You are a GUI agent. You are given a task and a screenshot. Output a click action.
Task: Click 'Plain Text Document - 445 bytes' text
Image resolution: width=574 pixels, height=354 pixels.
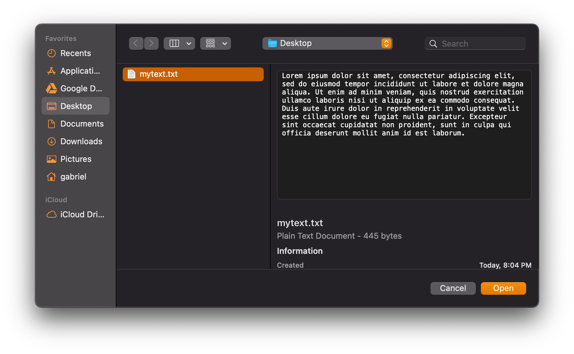(339, 236)
